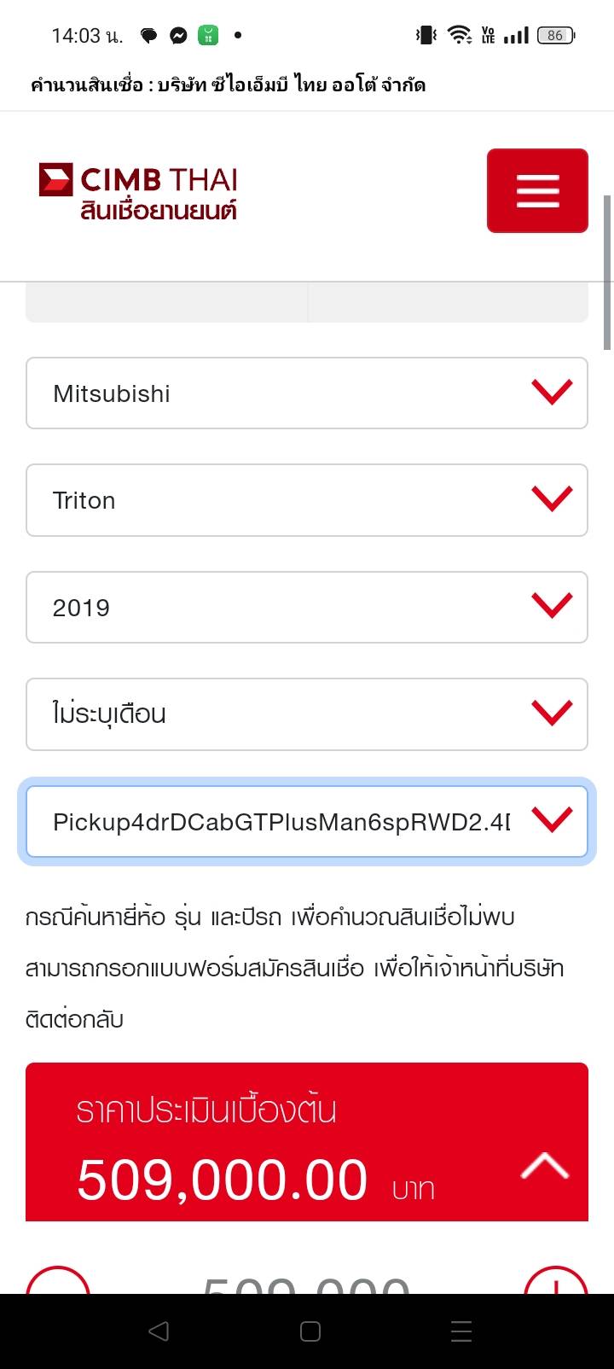The height and width of the screenshot is (1369, 614).
Task: Open the Mitsubishi brand dropdown
Action: point(307,393)
